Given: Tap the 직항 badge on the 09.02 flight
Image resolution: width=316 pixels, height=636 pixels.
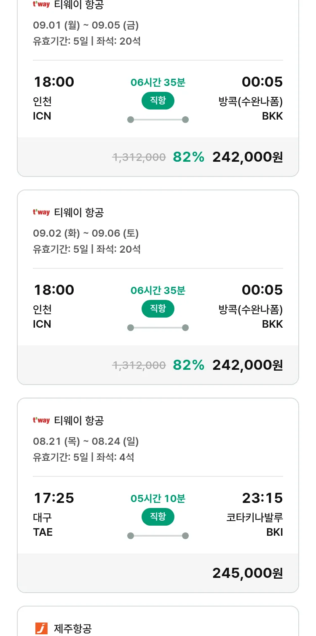Looking at the screenshot, I should pyautogui.click(x=158, y=309).
